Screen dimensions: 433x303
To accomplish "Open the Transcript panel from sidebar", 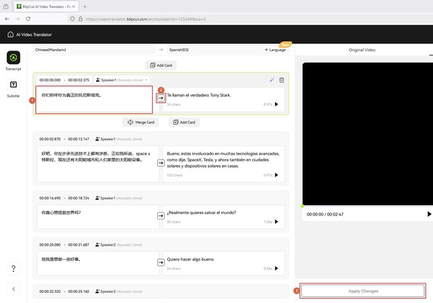I will pos(13,59).
